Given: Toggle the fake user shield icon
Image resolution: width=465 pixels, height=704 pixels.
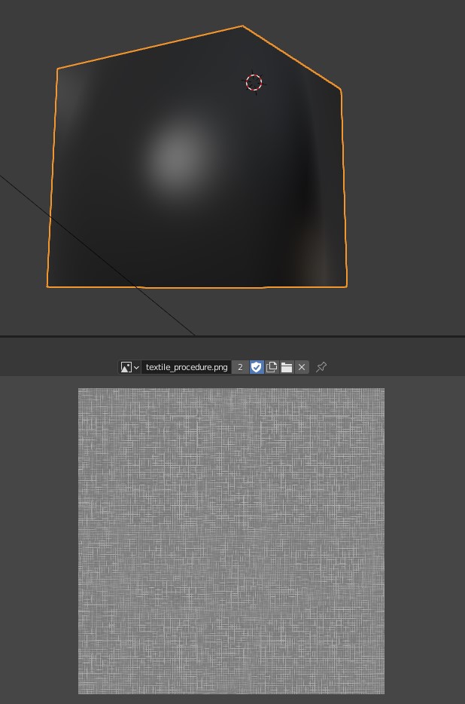Looking at the screenshot, I should pos(257,367).
